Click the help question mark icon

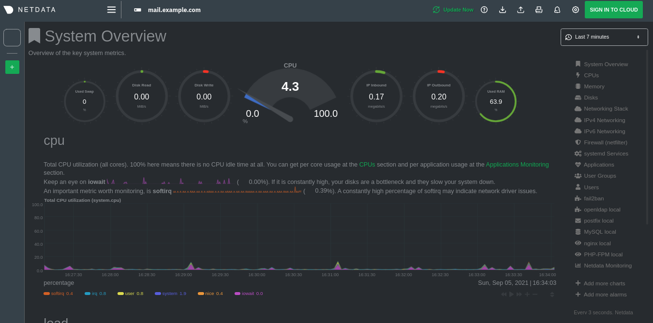(x=484, y=10)
